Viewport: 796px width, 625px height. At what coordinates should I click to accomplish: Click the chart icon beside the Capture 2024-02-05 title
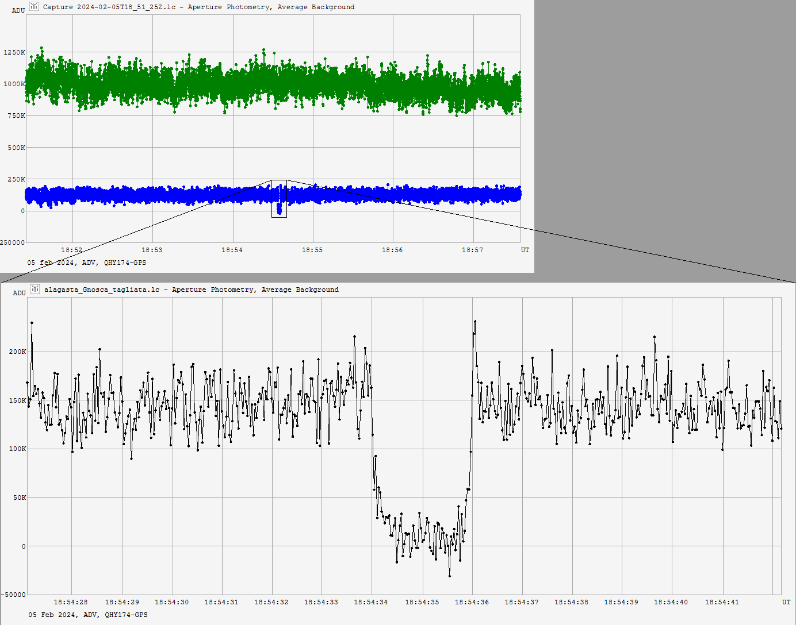pos(34,6)
